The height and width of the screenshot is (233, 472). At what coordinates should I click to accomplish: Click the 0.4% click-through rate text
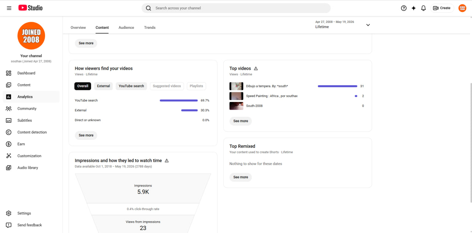143,209
